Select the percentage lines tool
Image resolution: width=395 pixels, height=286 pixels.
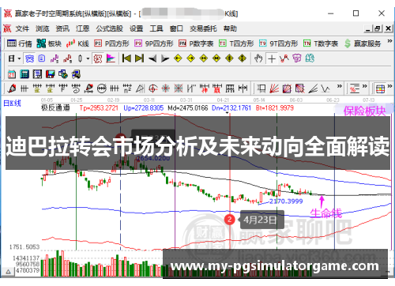pyautogui.click(x=355, y=88)
